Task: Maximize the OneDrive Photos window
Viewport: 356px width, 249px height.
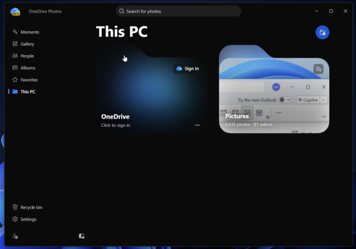Action: coord(331,11)
